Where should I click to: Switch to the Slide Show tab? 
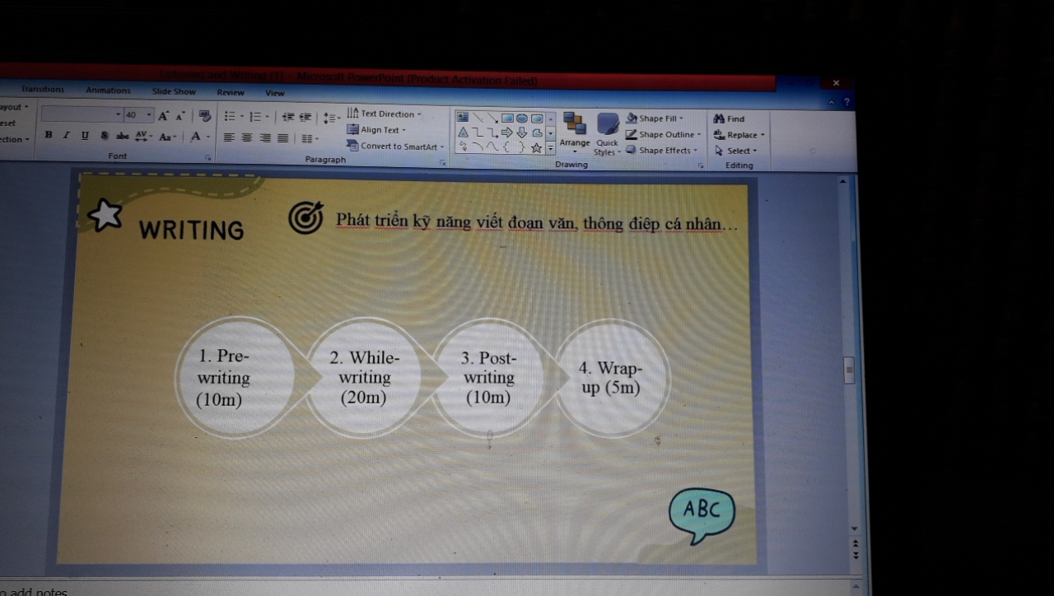174,91
